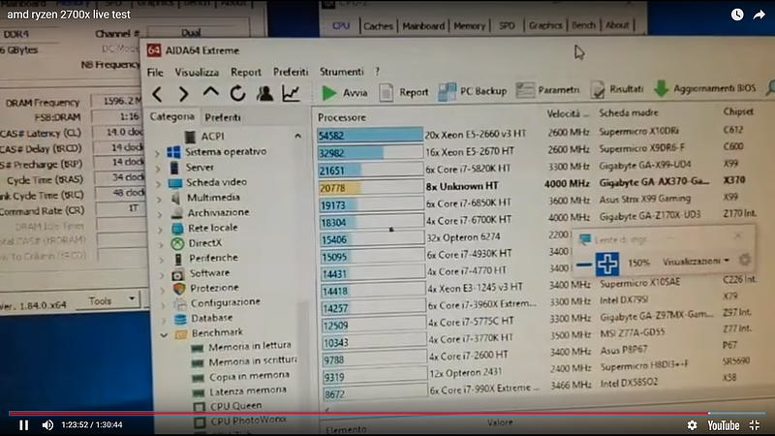
Task: Pause the YouTube video
Action: [x=23, y=425]
